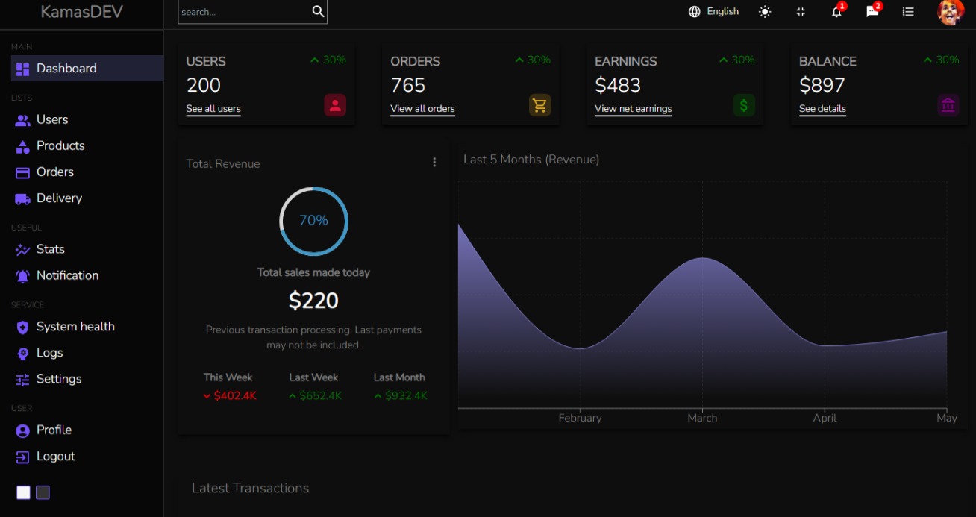Click the green dollar icon in Earnings card
This screenshot has height=517, width=976.
[744, 105]
